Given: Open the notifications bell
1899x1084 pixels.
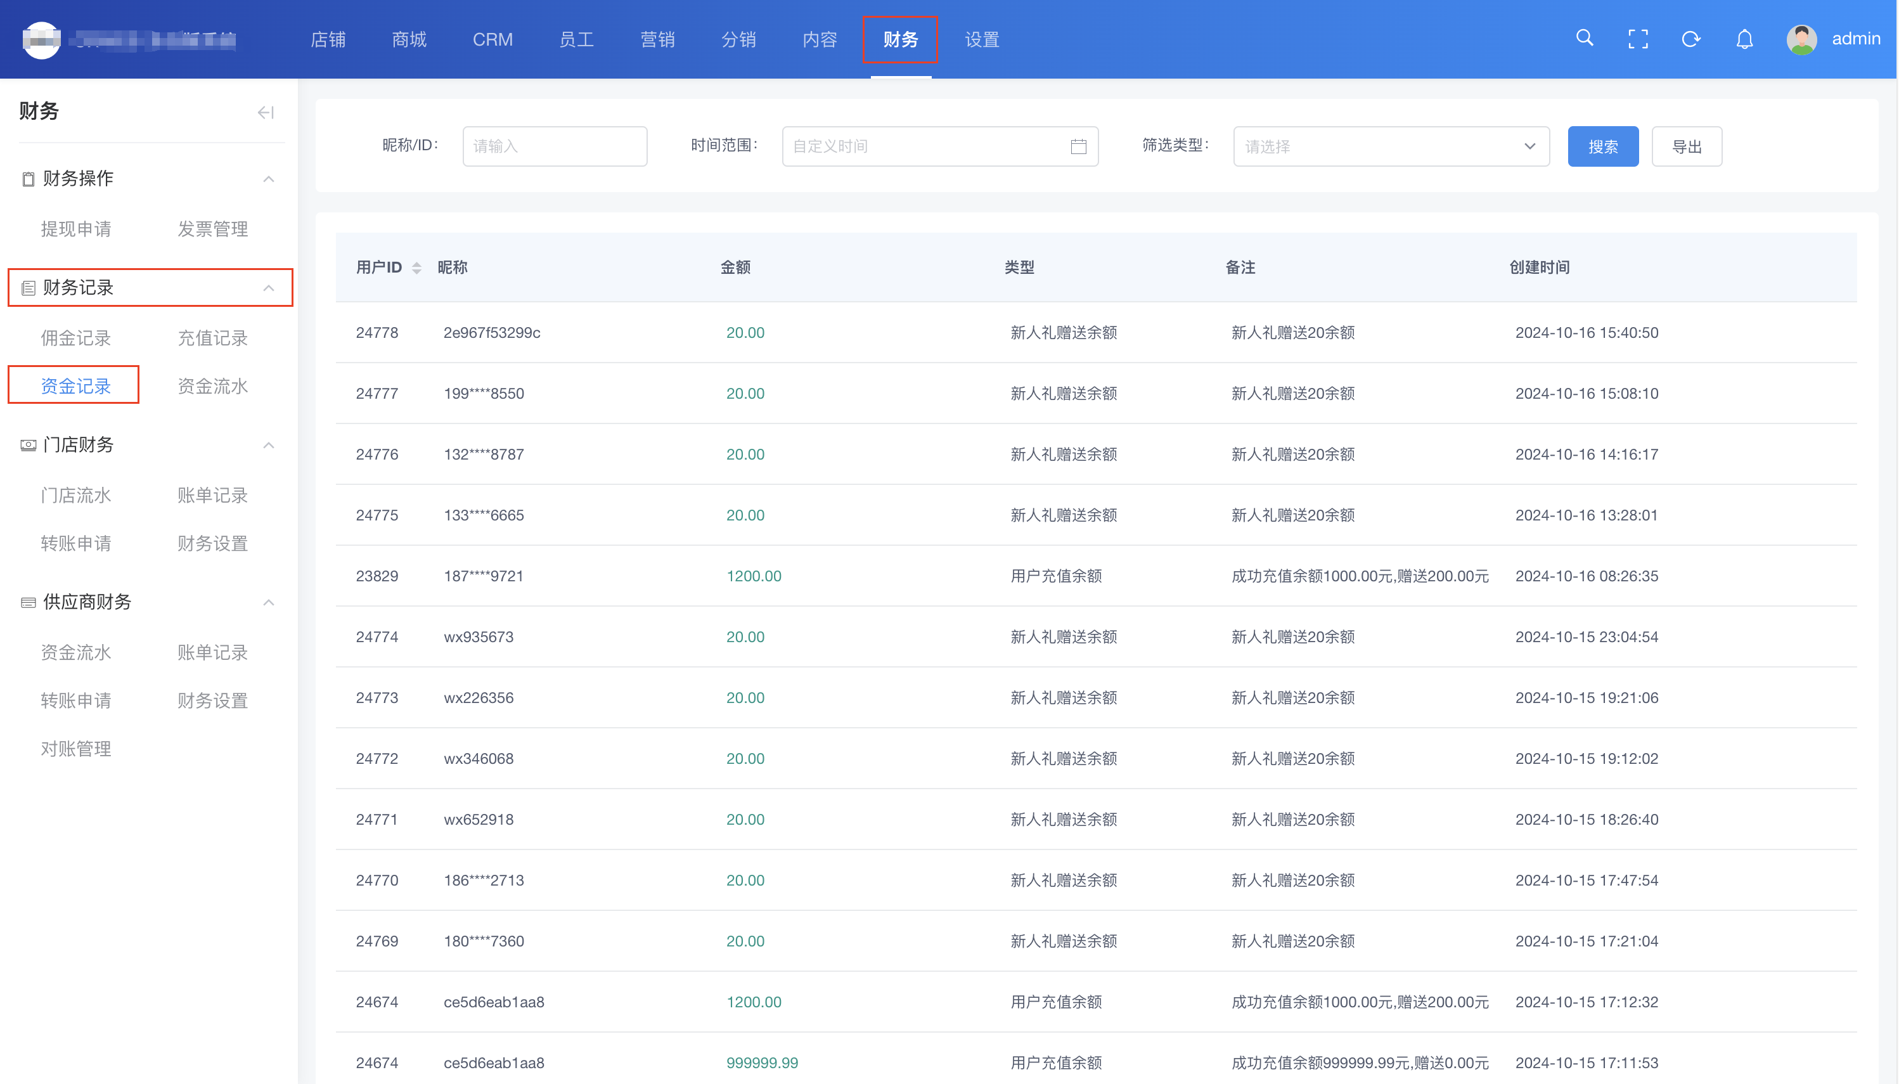Looking at the screenshot, I should pyautogui.click(x=1744, y=39).
